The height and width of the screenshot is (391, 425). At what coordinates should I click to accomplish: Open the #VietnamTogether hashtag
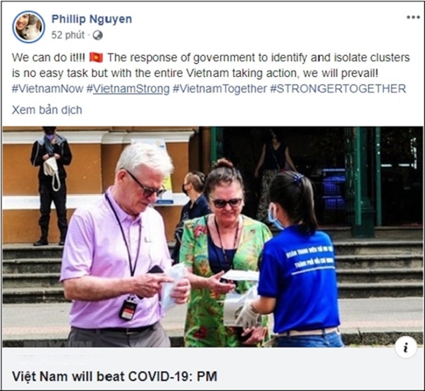coord(220,89)
